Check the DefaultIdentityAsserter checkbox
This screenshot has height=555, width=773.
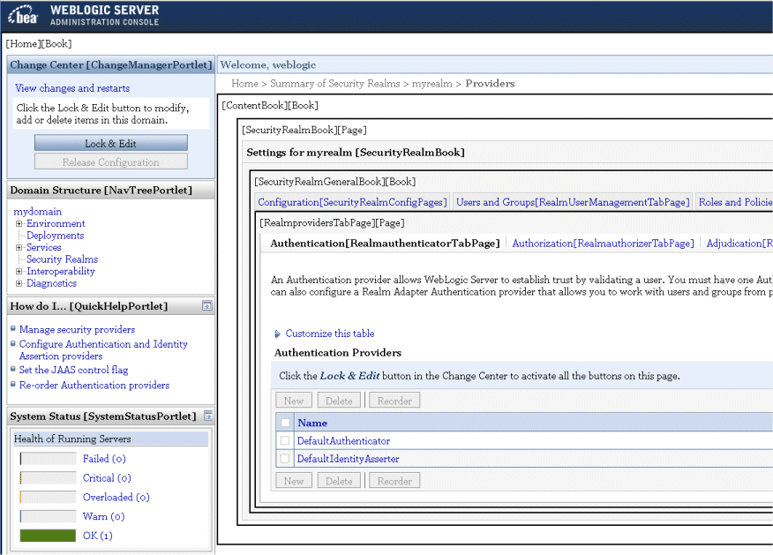tap(284, 460)
